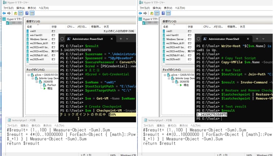This screenshot has height=156, width=274.
Task: Click the Forward arrow in left Hyper-V Manager toolbar
Action: pos(9,13)
